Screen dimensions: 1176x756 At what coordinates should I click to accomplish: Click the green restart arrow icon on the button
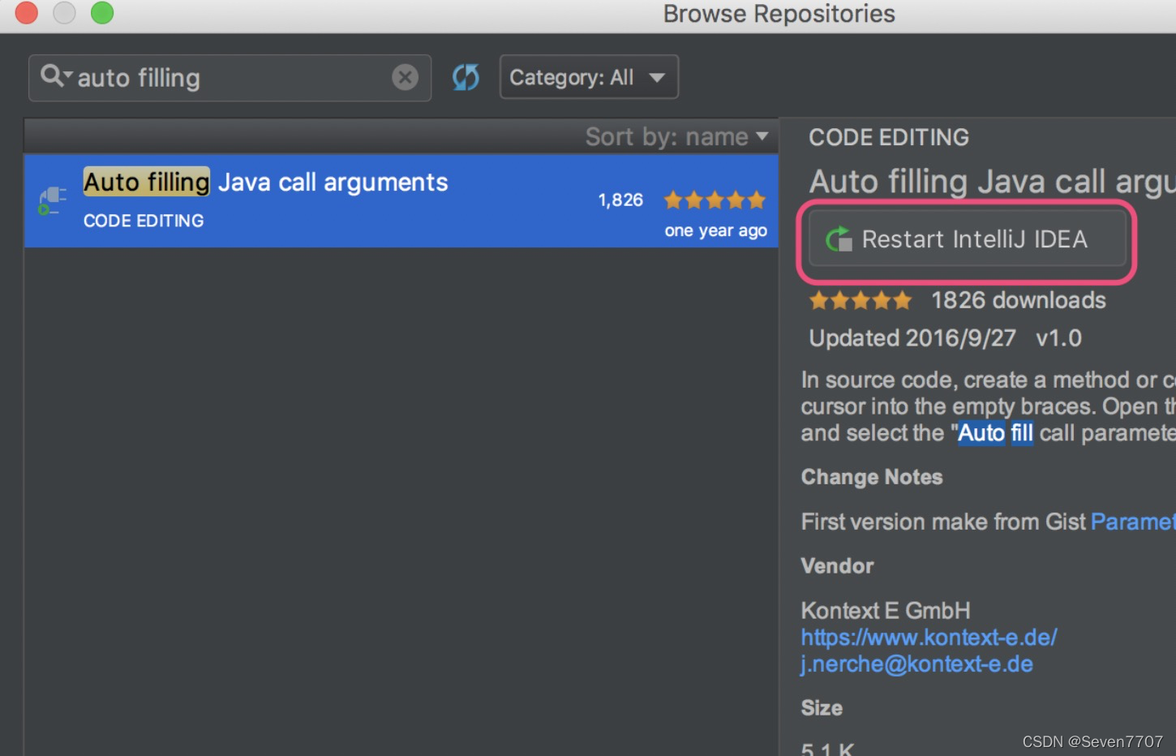[839, 239]
